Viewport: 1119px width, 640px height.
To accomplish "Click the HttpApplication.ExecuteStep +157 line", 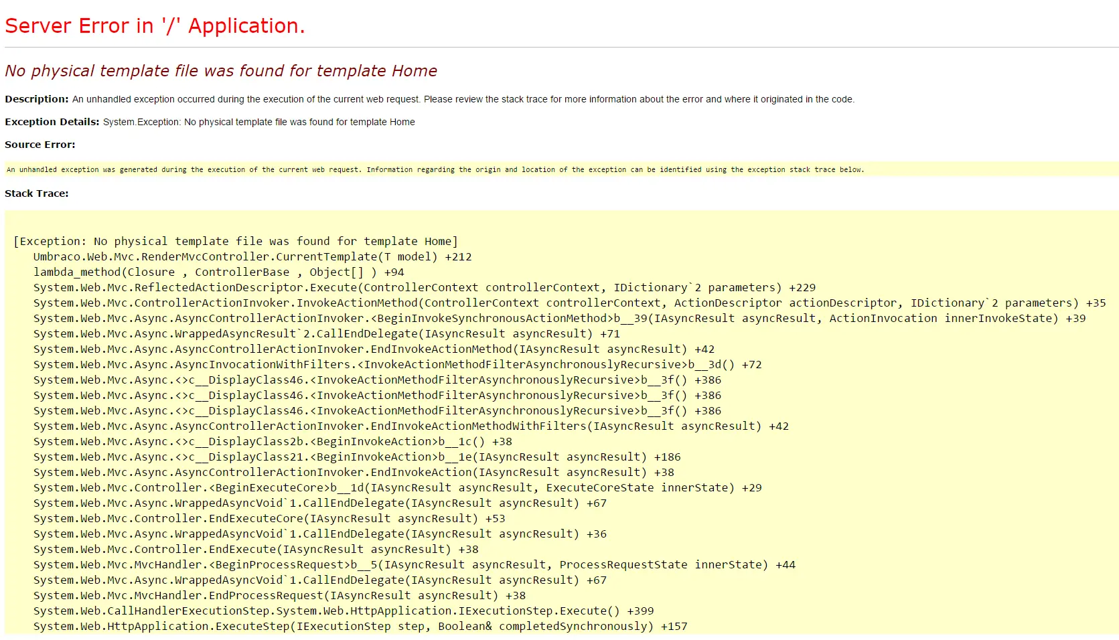I will (x=360, y=627).
